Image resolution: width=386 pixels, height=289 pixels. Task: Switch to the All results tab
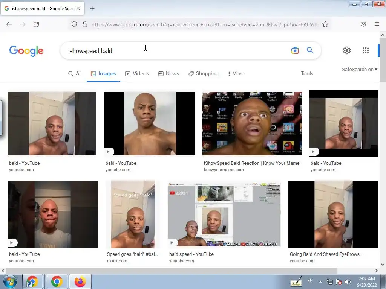[75, 73]
